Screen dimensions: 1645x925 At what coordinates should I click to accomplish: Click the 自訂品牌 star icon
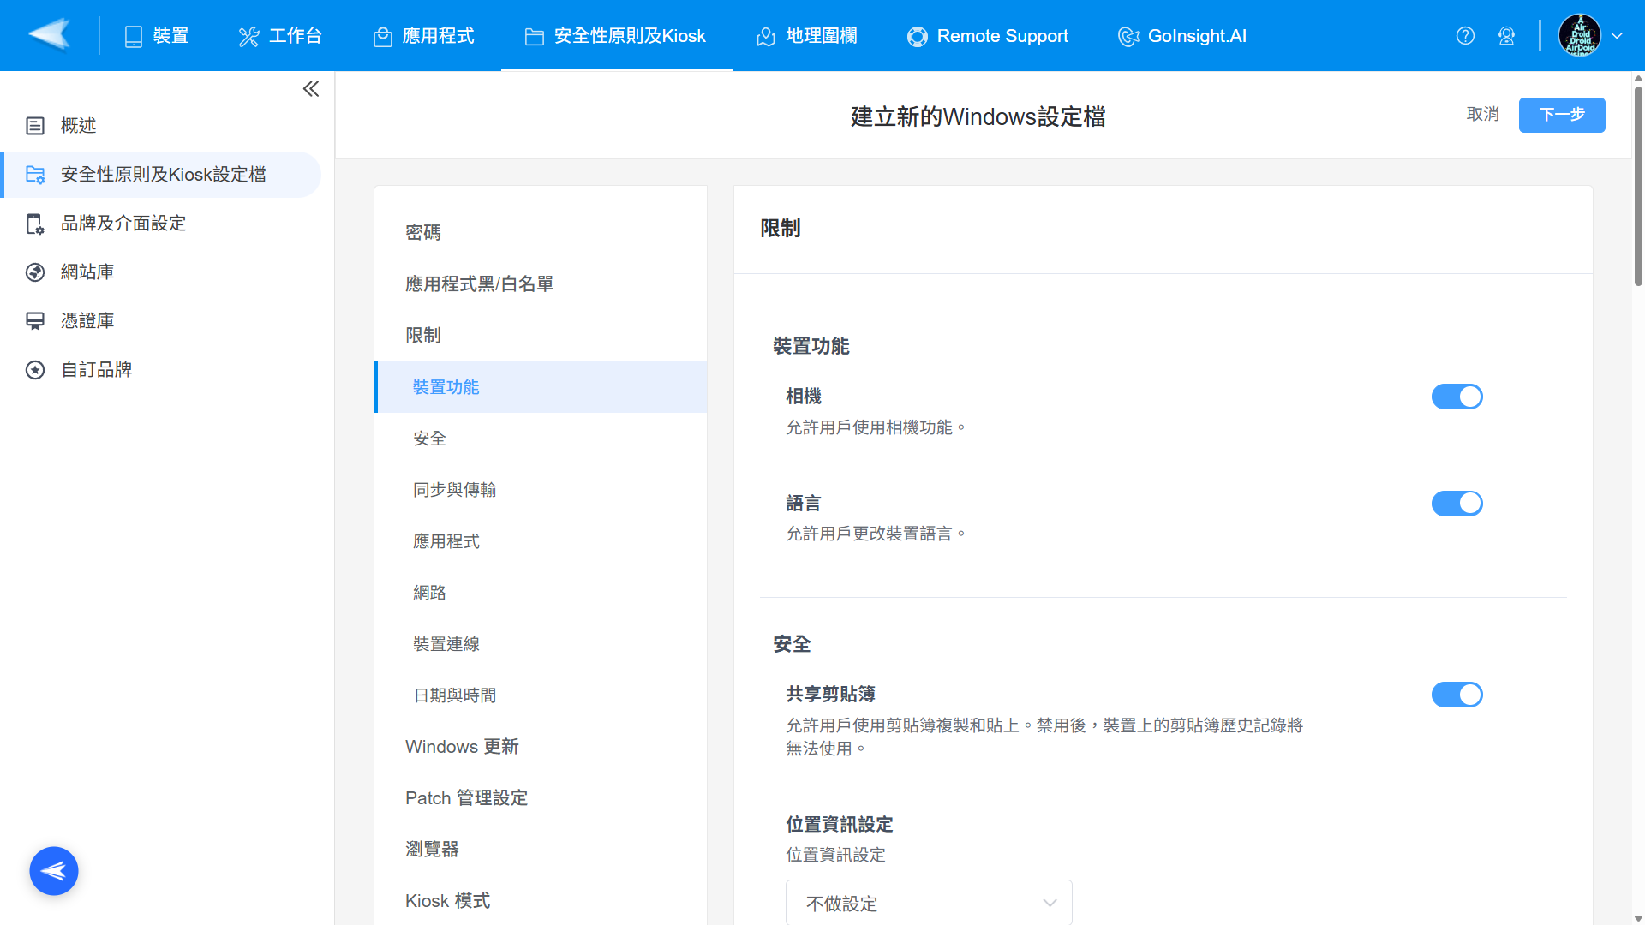35,370
